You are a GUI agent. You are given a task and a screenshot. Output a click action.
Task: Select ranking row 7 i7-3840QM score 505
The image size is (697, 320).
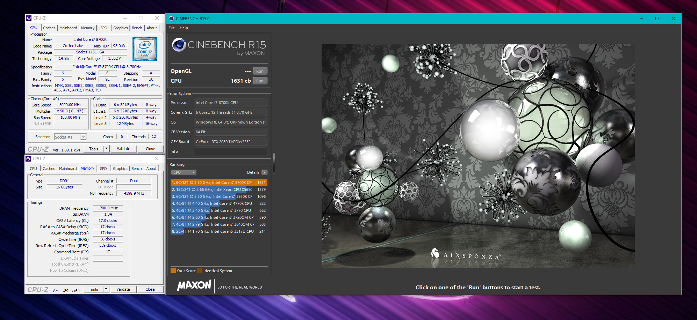(219, 224)
